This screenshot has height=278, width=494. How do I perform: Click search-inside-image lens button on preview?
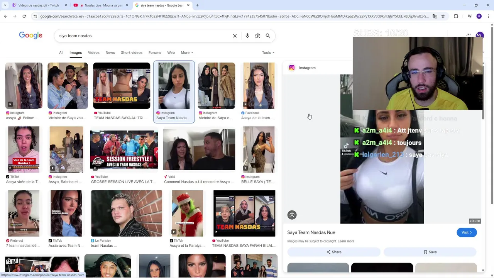pyautogui.click(x=292, y=215)
